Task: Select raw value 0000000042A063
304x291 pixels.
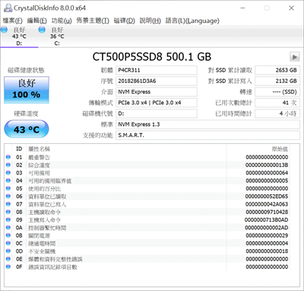Action: (x=267, y=204)
